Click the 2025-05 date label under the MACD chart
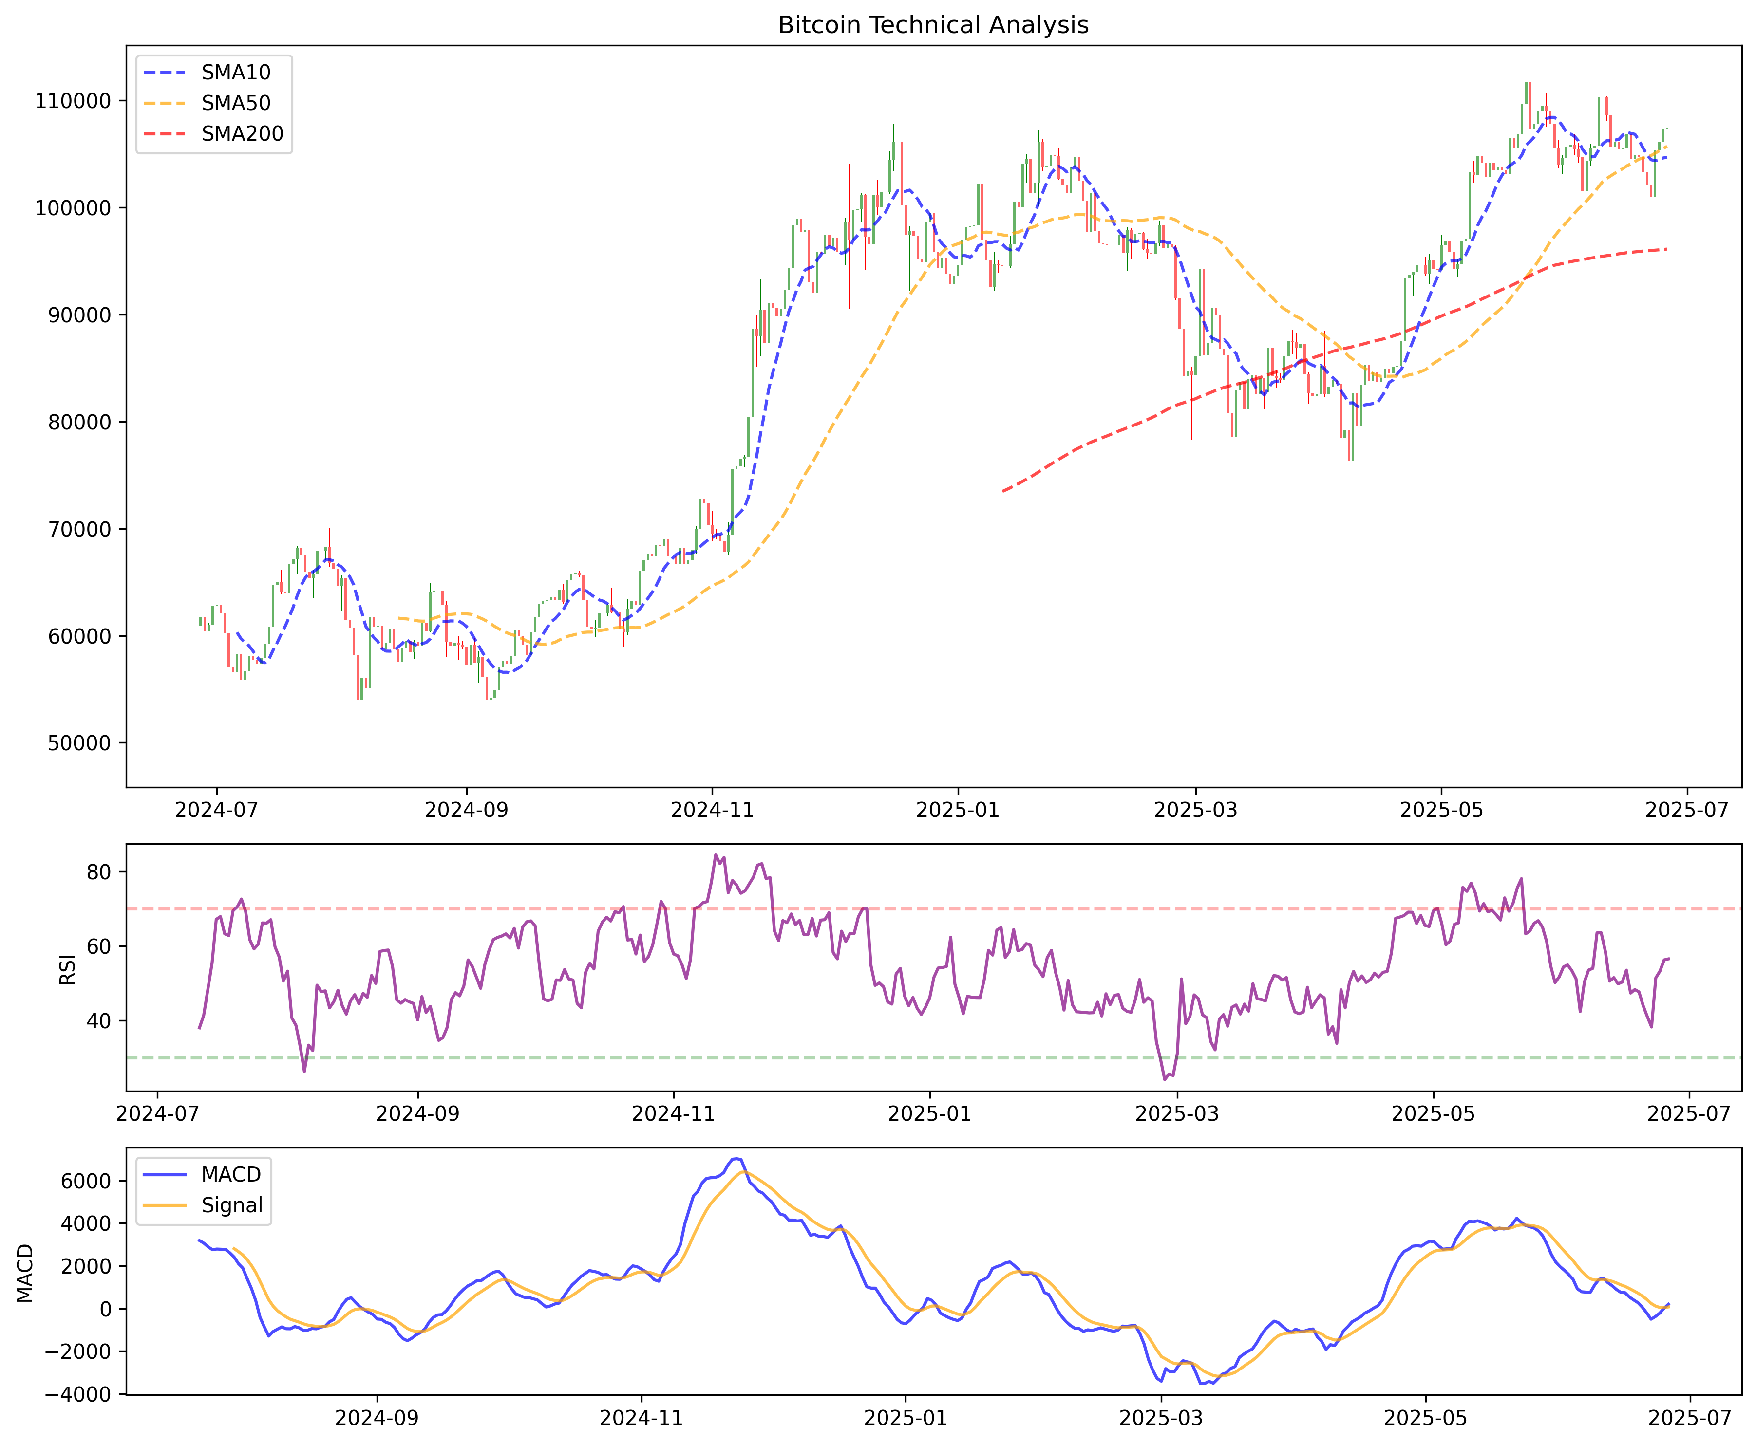 pos(1426,1418)
